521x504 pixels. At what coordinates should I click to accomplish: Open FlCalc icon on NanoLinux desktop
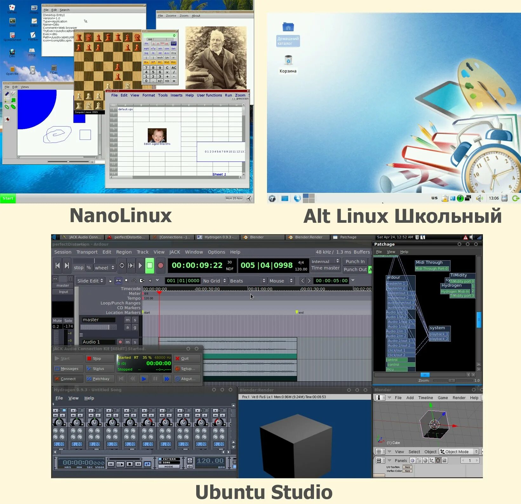point(54,70)
